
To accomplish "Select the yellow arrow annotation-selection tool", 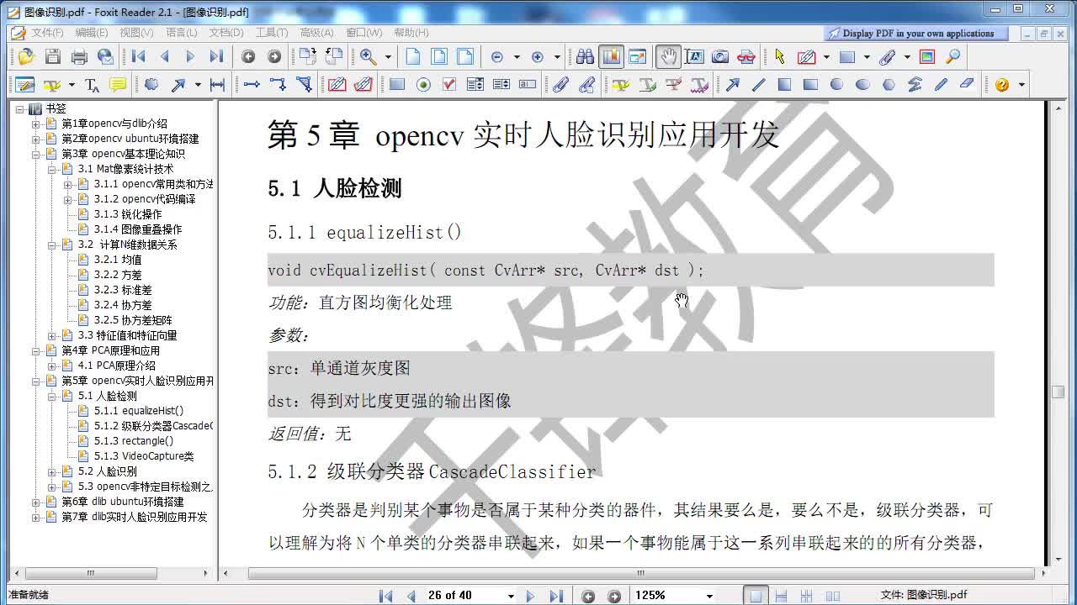I will pyautogui.click(x=780, y=57).
